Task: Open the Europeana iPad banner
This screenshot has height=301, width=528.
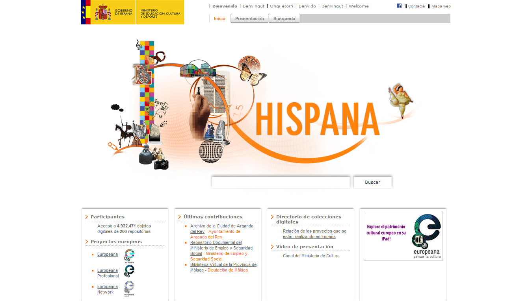Action: (x=403, y=236)
